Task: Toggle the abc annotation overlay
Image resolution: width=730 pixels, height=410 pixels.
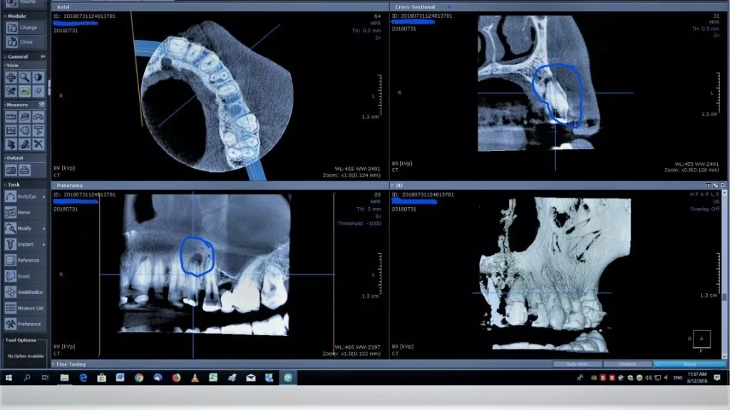Action: click(25, 90)
